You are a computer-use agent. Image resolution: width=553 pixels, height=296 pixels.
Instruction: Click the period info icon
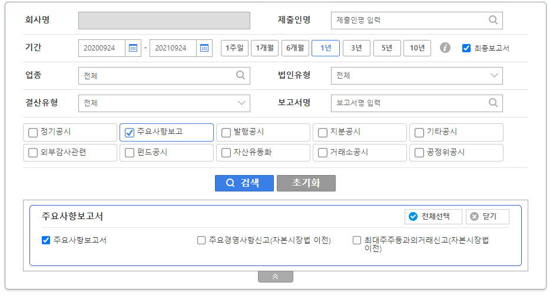pos(445,48)
